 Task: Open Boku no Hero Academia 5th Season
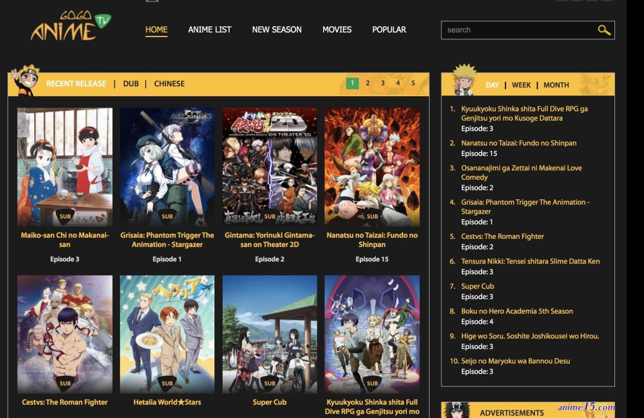(517, 311)
